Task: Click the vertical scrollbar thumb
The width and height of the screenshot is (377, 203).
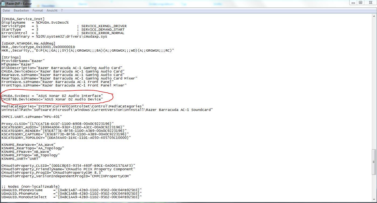Action: click(374, 162)
